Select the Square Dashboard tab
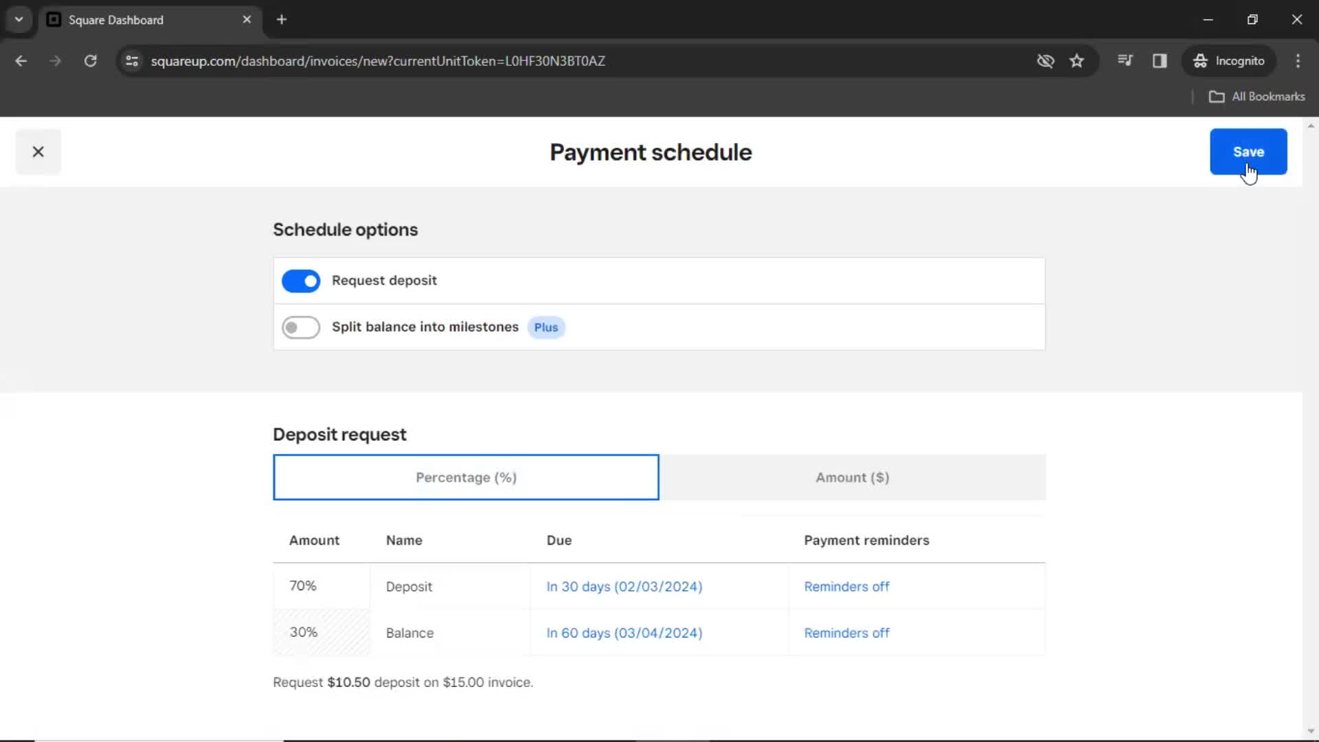Image resolution: width=1319 pixels, height=742 pixels. click(x=150, y=20)
